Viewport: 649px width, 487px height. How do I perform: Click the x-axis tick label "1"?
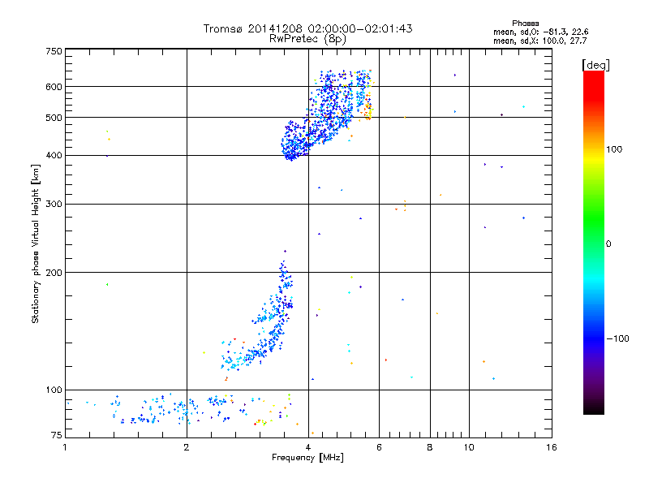(65, 447)
